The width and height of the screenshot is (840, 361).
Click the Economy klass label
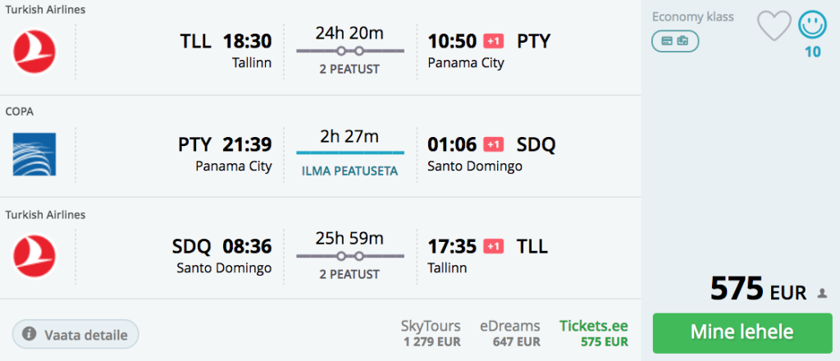click(x=692, y=16)
